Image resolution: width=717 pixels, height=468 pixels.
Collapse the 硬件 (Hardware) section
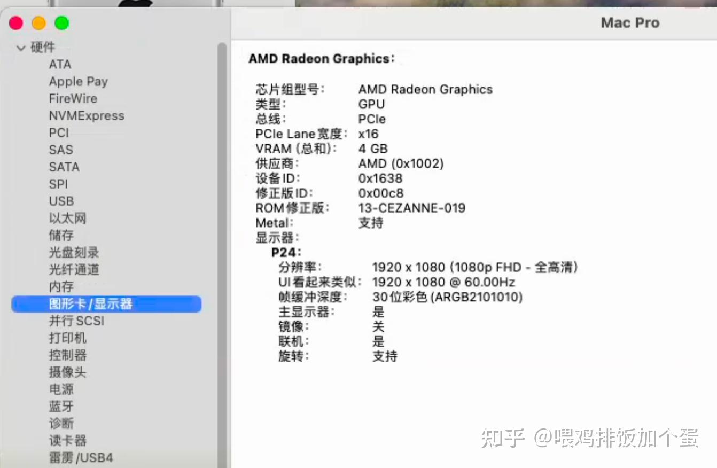pos(21,48)
